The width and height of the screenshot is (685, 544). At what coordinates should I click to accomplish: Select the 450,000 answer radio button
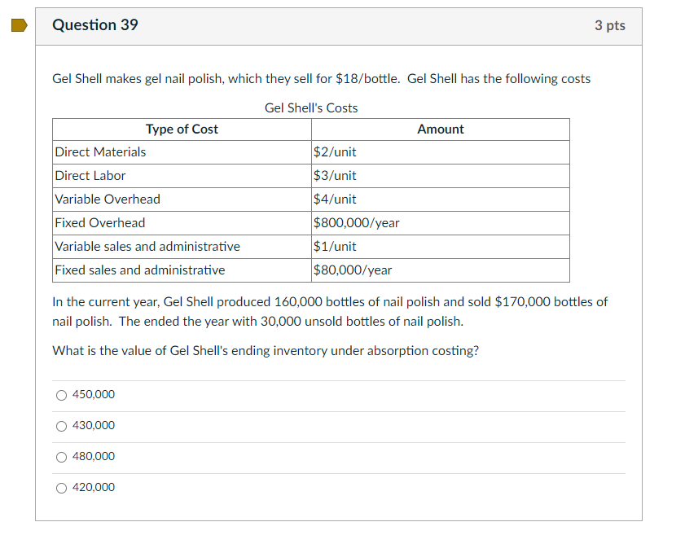[x=61, y=395]
